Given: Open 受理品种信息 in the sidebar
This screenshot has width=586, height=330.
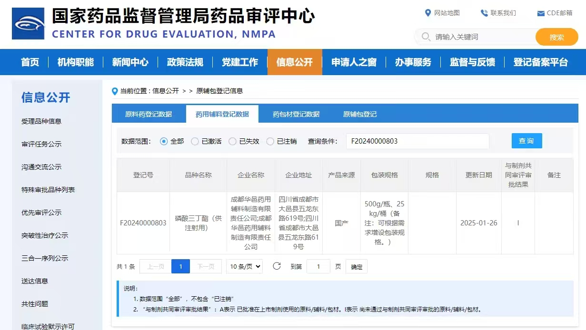Looking at the screenshot, I should [x=41, y=121].
